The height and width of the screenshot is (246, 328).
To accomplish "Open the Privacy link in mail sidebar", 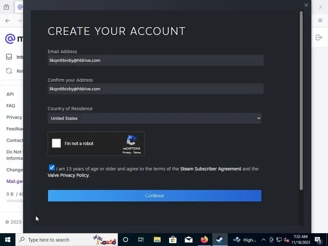I will pos(14,117).
